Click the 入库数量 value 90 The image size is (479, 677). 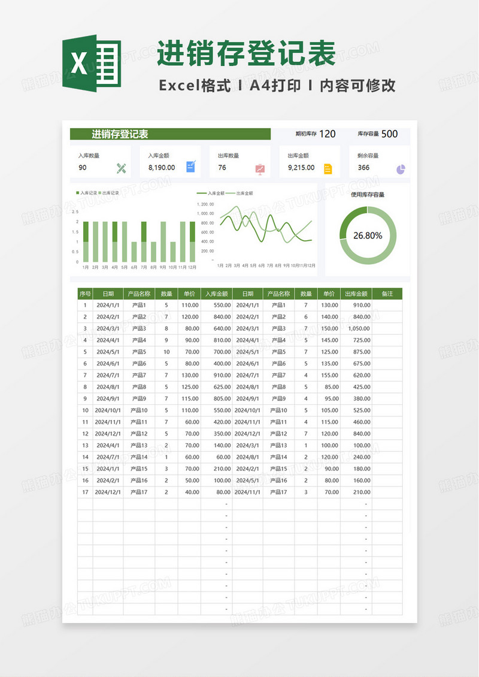83,168
